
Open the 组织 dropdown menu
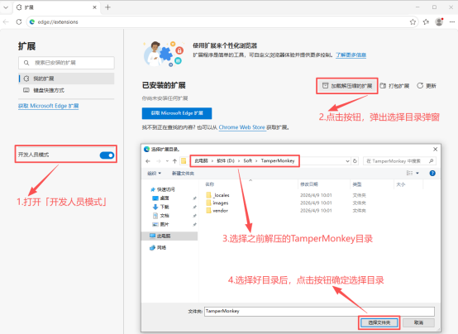pyautogui.click(x=154, y=174)
